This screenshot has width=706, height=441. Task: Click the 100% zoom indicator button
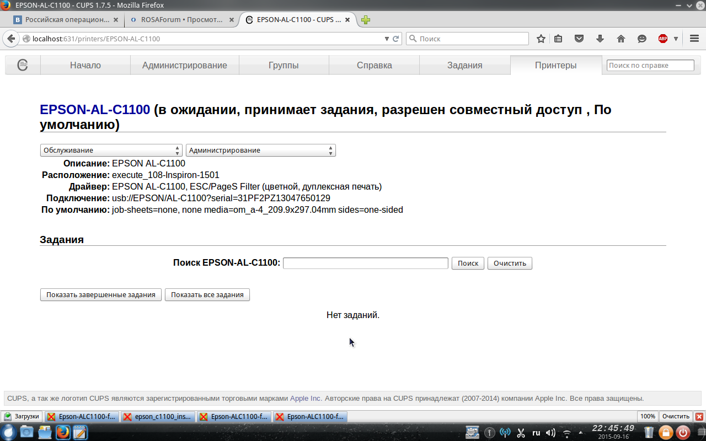pyautogui.click(x=648, y=417)
